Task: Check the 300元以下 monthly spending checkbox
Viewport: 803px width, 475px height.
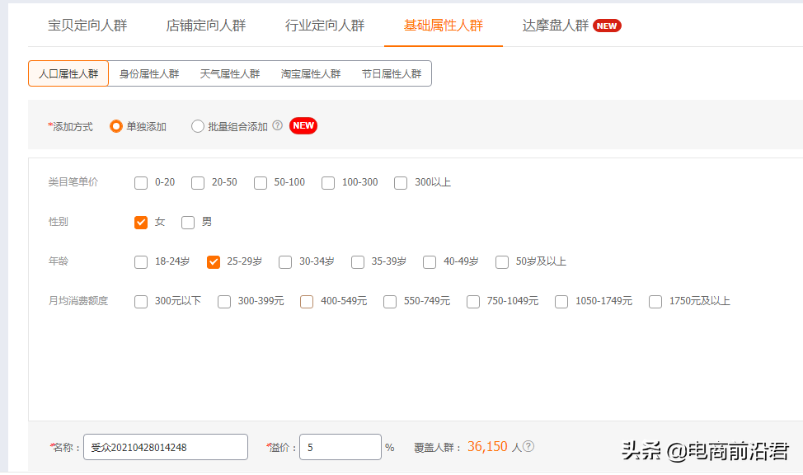Action: (x=141, y=301)
